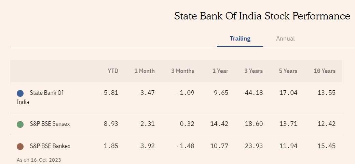Click the green S&P BSE Sensex dot
The height and width of the screenshot is (164, 355).
(x=20, y=124)
